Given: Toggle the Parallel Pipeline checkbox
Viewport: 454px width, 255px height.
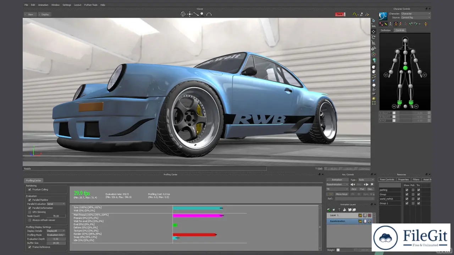Looking at the screenshot, I should [29, 200].
